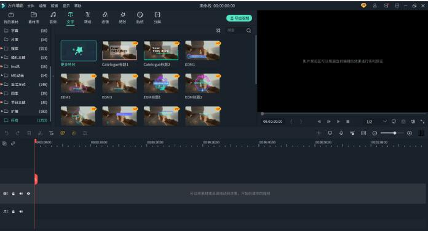
Task: Toggle the grid view layout icon
Action: click(218, 31)
